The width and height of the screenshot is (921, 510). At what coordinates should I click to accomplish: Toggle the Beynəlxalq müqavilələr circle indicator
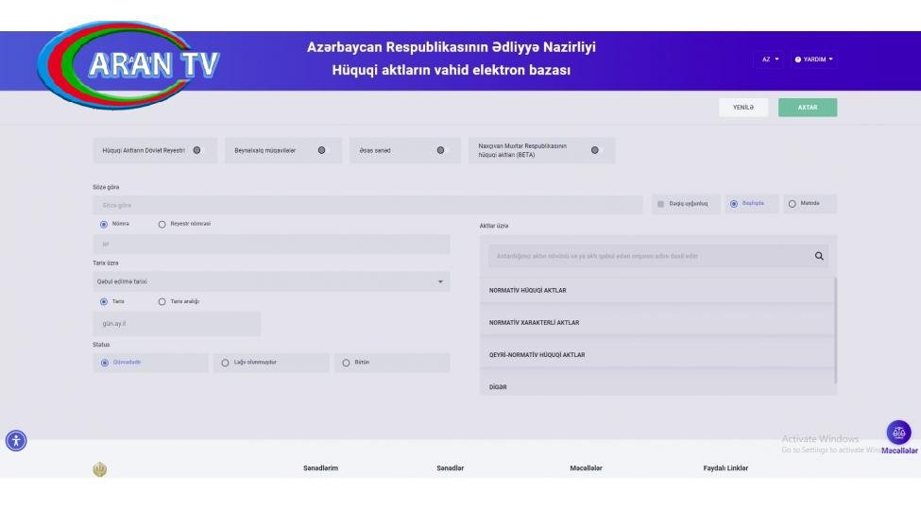click(321, 150)
